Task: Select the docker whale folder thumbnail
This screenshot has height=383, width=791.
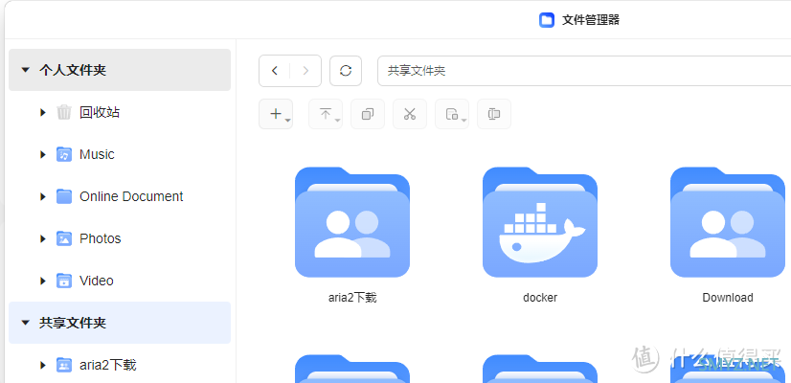Action: coord(540,222)
